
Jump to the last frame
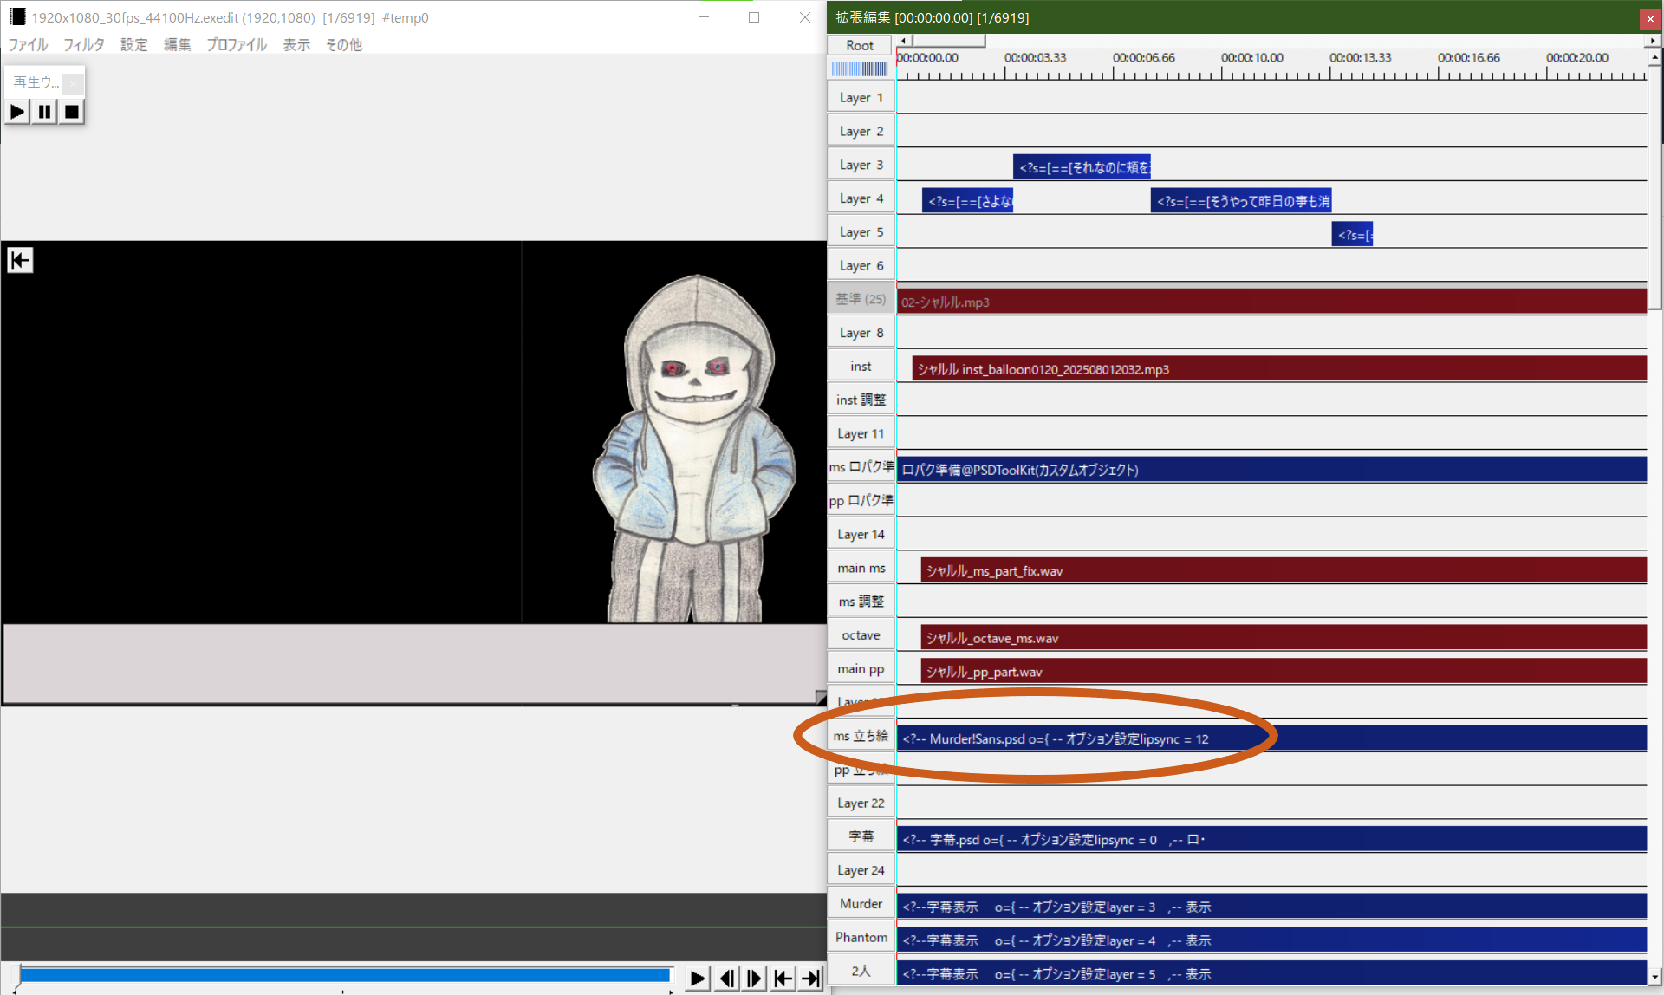811,979
